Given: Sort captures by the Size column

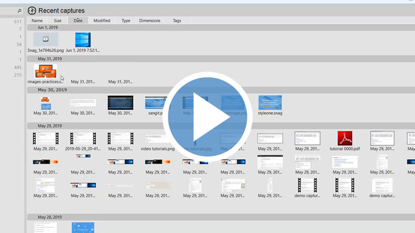Looking at the screenshot, I should [x=58, y=21].
